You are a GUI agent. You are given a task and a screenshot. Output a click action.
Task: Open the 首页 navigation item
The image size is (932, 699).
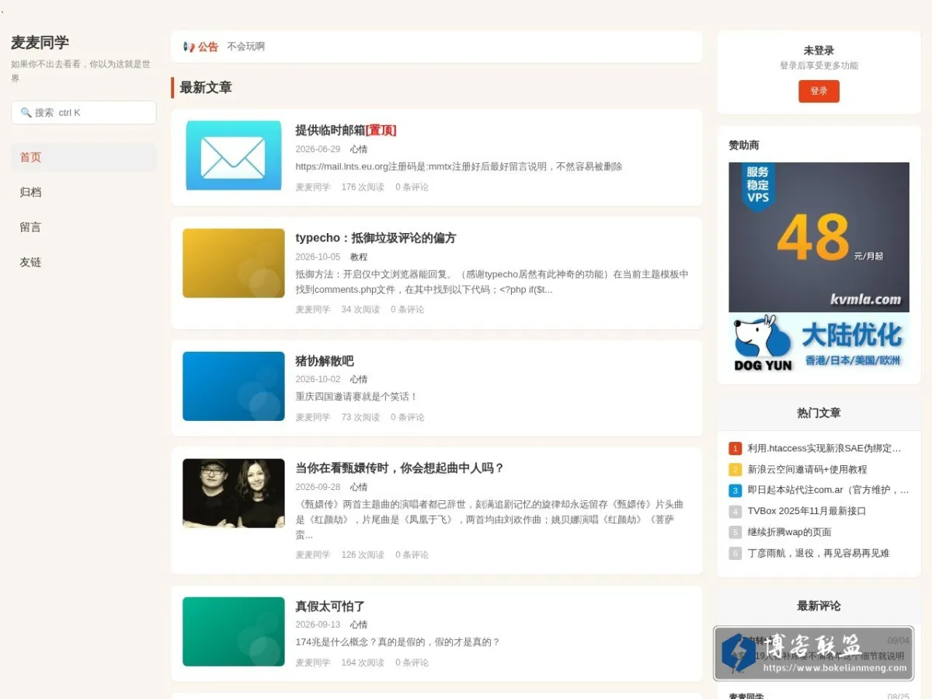point(83,157)
